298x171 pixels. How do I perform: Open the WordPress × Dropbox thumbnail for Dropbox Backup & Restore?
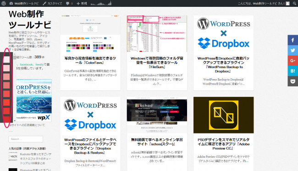[x=90, y=115]
